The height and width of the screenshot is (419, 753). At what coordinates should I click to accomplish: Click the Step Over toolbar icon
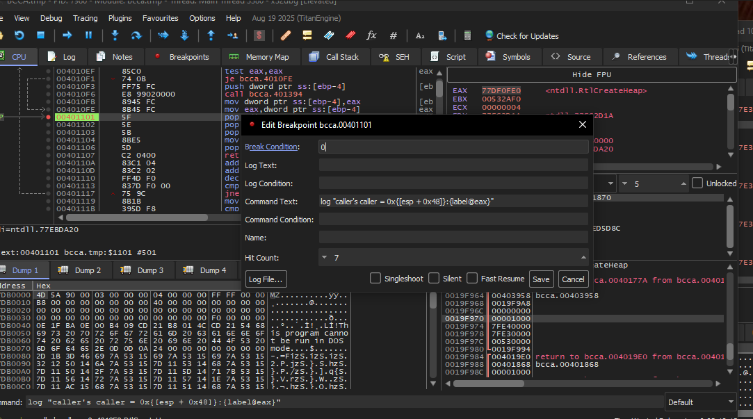136,35
